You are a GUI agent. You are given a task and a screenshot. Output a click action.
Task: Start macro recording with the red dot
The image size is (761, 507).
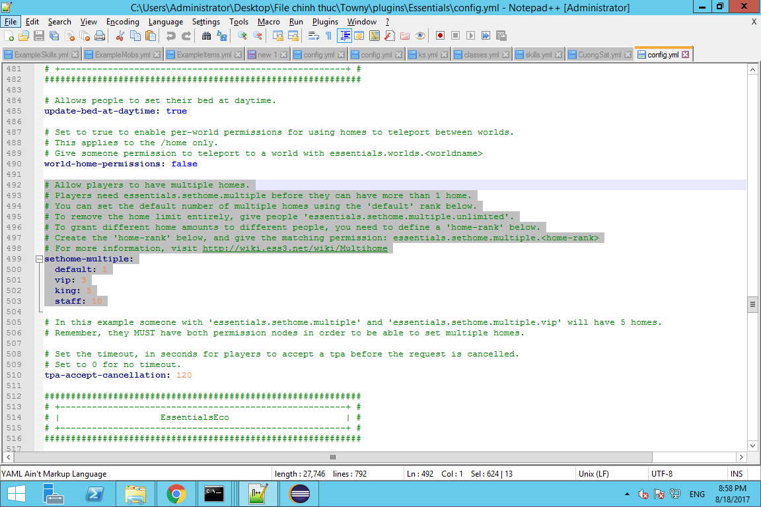(440, 36)
